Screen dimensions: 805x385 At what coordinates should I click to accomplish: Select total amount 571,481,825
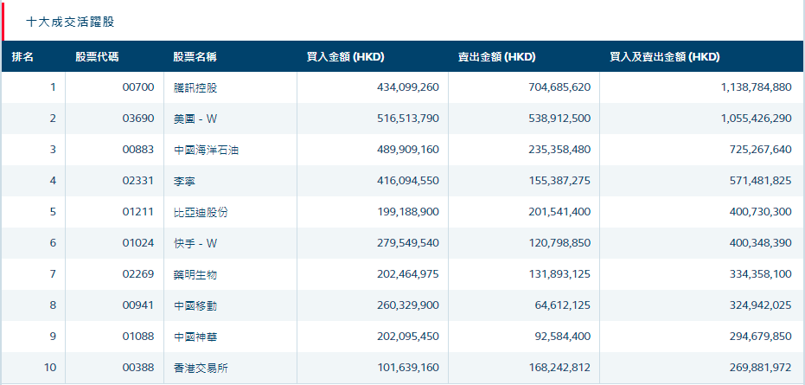point(761,181)
